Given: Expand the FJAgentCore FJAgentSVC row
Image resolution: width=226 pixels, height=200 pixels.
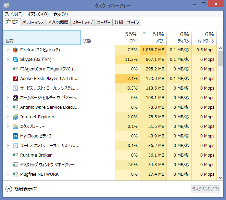Looking at the screenshot, I should (x=8, y=69).
